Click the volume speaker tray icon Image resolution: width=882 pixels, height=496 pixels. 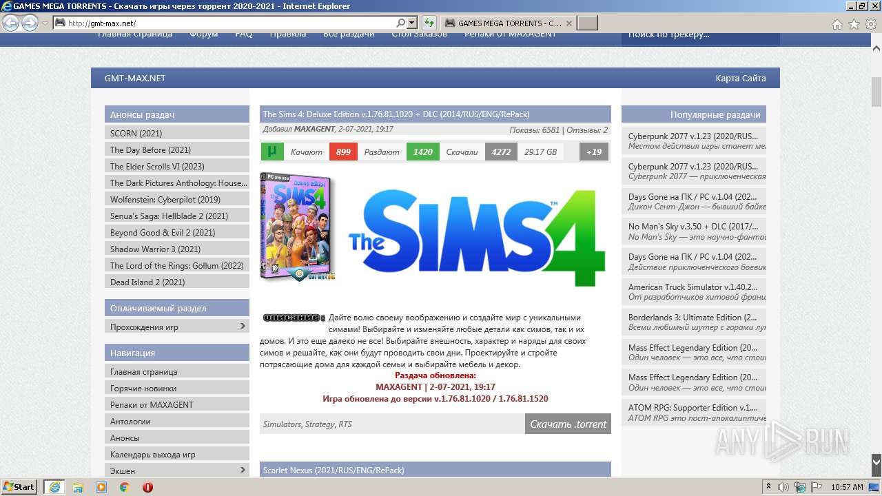(x=785, y=487)
